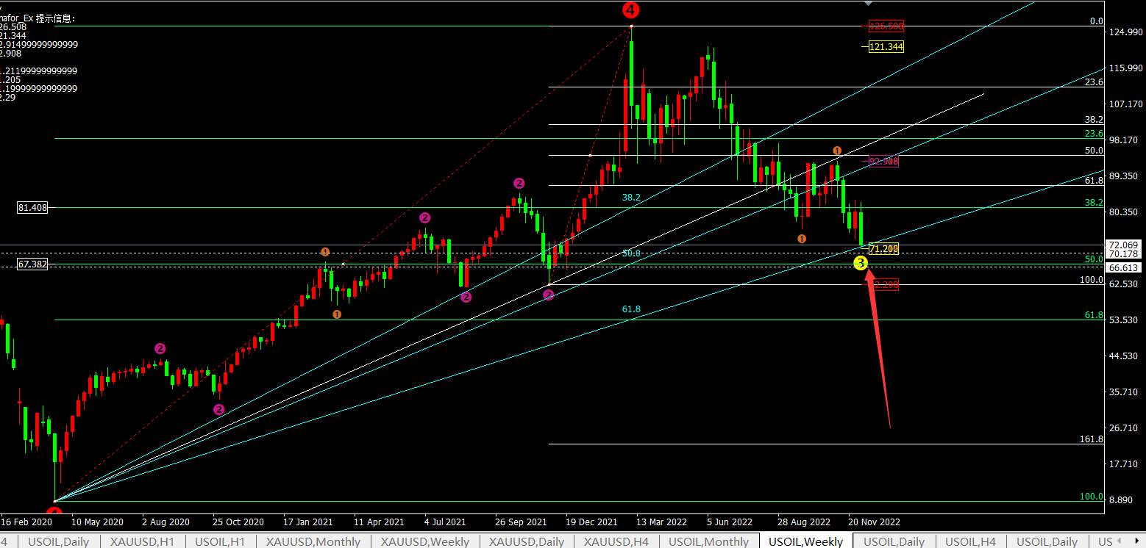The width and height of the screenshot is (1146, 548).
Task: Click the 124.990 price axis value
Action: [x=1125, y=32]
